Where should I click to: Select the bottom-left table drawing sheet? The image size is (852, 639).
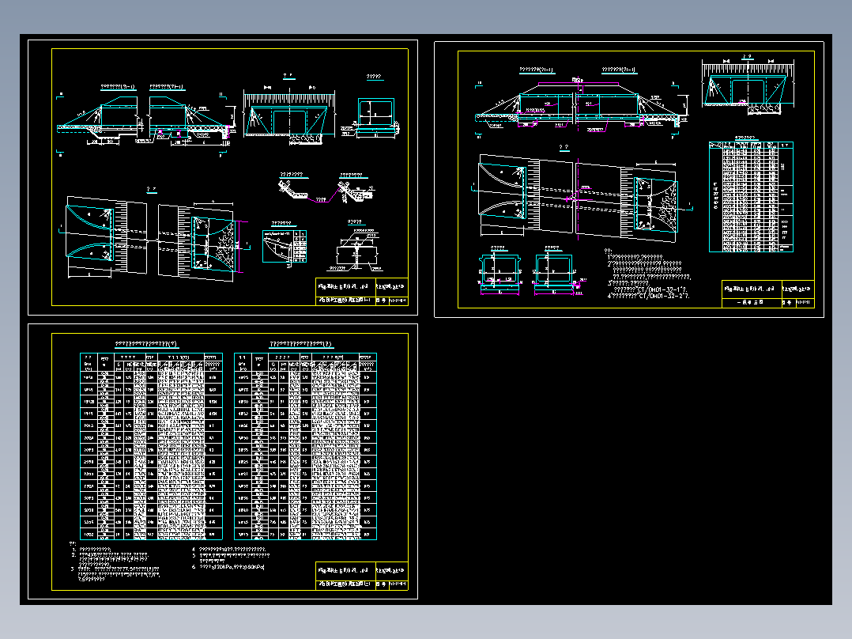point(223,461)
